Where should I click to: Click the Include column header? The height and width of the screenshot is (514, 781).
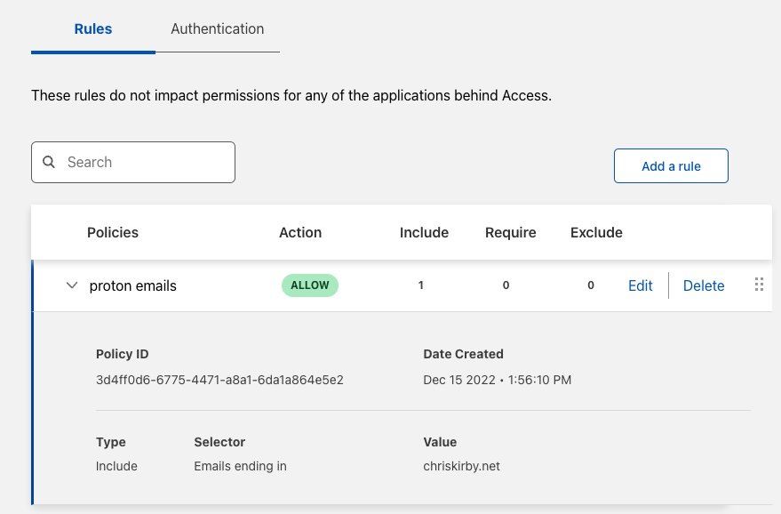tap(424, 232)
